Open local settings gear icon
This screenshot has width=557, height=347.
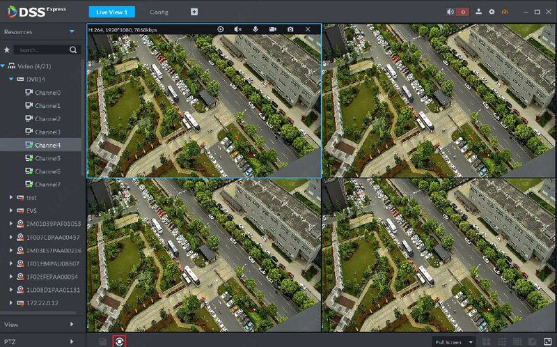[492, 12]
